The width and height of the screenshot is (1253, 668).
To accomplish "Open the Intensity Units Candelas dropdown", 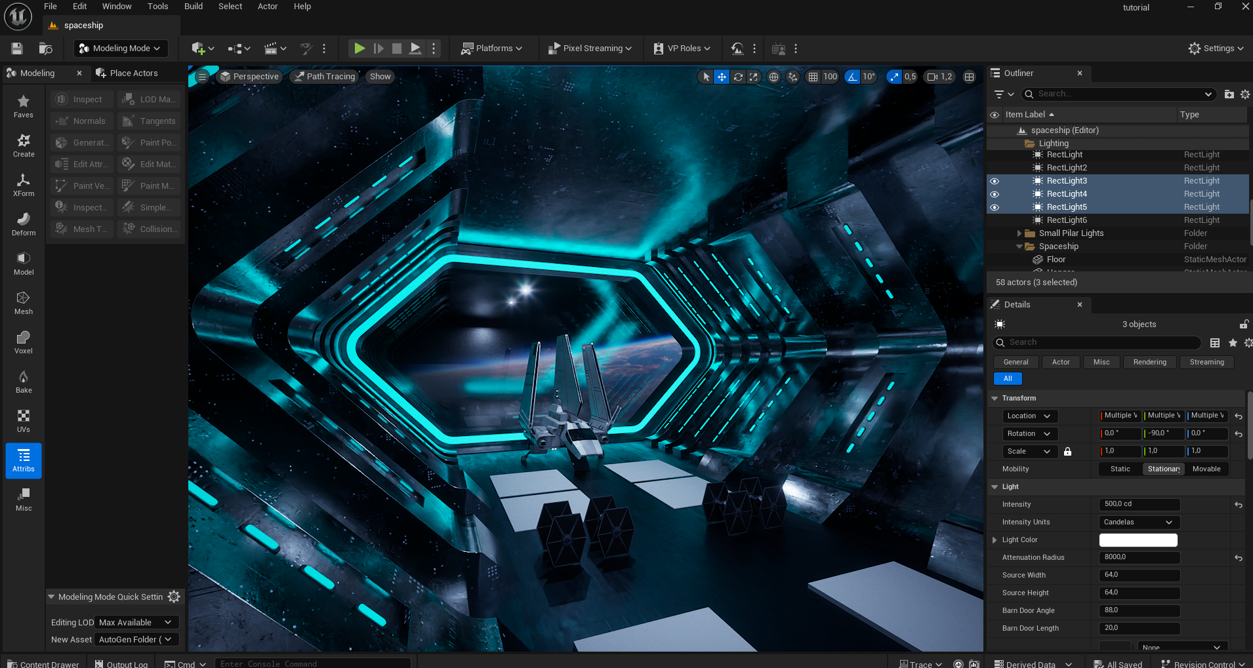I will click(1139, 522).
